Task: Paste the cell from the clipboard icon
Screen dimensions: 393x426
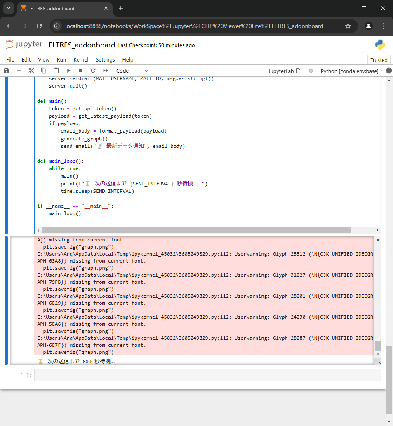Action: [56, 71]
